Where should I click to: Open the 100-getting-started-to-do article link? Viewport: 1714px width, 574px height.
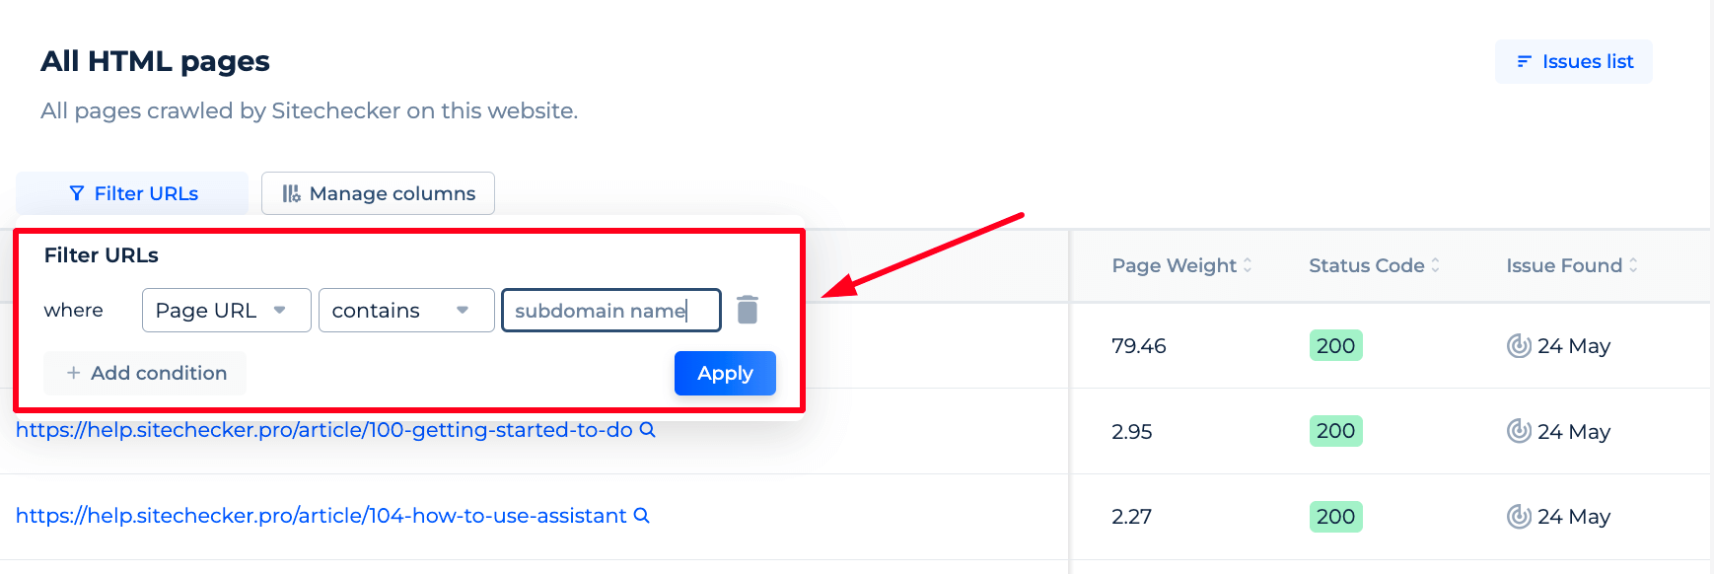click(323, 430)
